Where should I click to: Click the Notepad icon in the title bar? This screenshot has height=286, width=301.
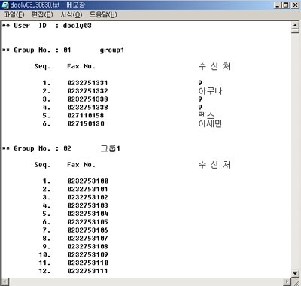[x=5, y=5]
